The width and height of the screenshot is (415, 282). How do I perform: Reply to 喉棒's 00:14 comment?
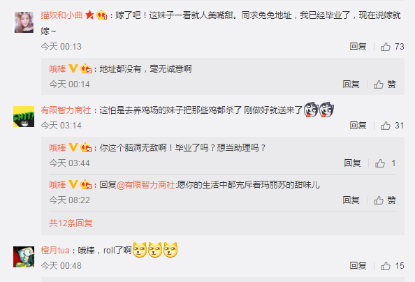351,84
